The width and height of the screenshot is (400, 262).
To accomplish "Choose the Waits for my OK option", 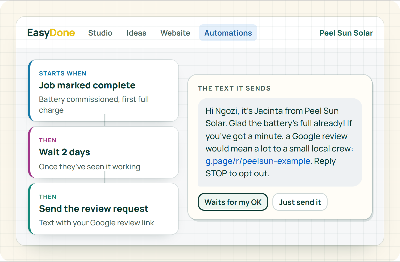I will click(x=233, y=202).
